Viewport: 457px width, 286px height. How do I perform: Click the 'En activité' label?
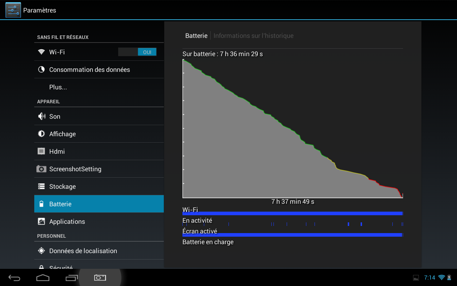(197, 221)
